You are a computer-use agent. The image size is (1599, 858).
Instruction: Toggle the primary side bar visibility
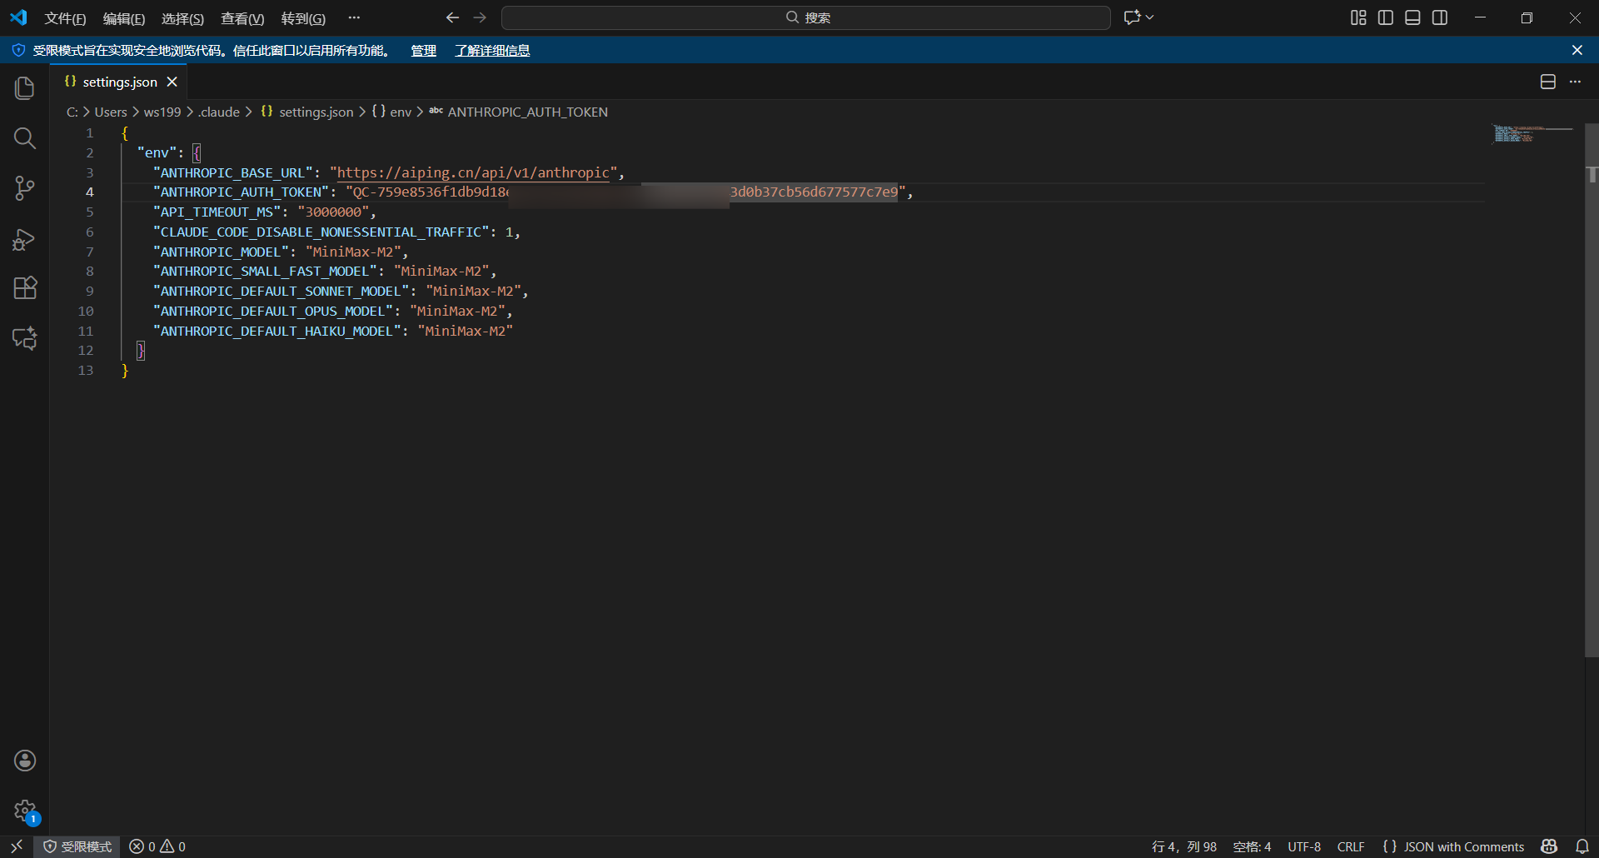coord(1386,17)
